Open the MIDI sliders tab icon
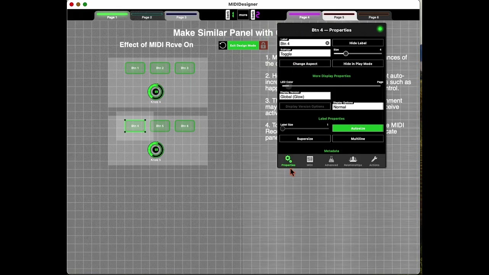Screen dimensions: 489x275 (x=310, y=161)
